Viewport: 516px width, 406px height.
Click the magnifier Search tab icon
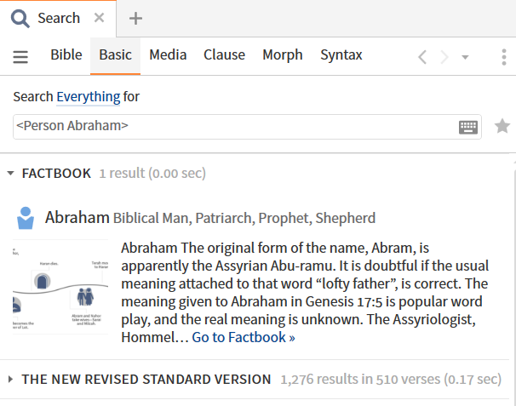(x=20, y=19)
